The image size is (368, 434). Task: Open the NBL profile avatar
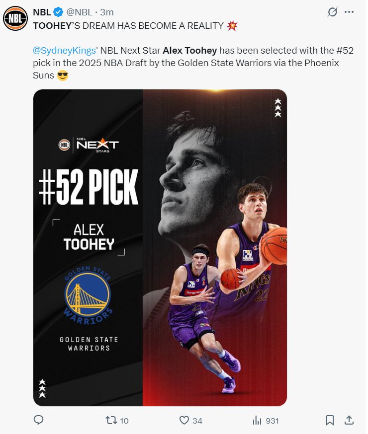click(x=15, y=18)
